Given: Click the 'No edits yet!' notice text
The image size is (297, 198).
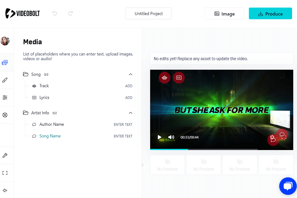Looking at the screenshot, I should 200,59.
